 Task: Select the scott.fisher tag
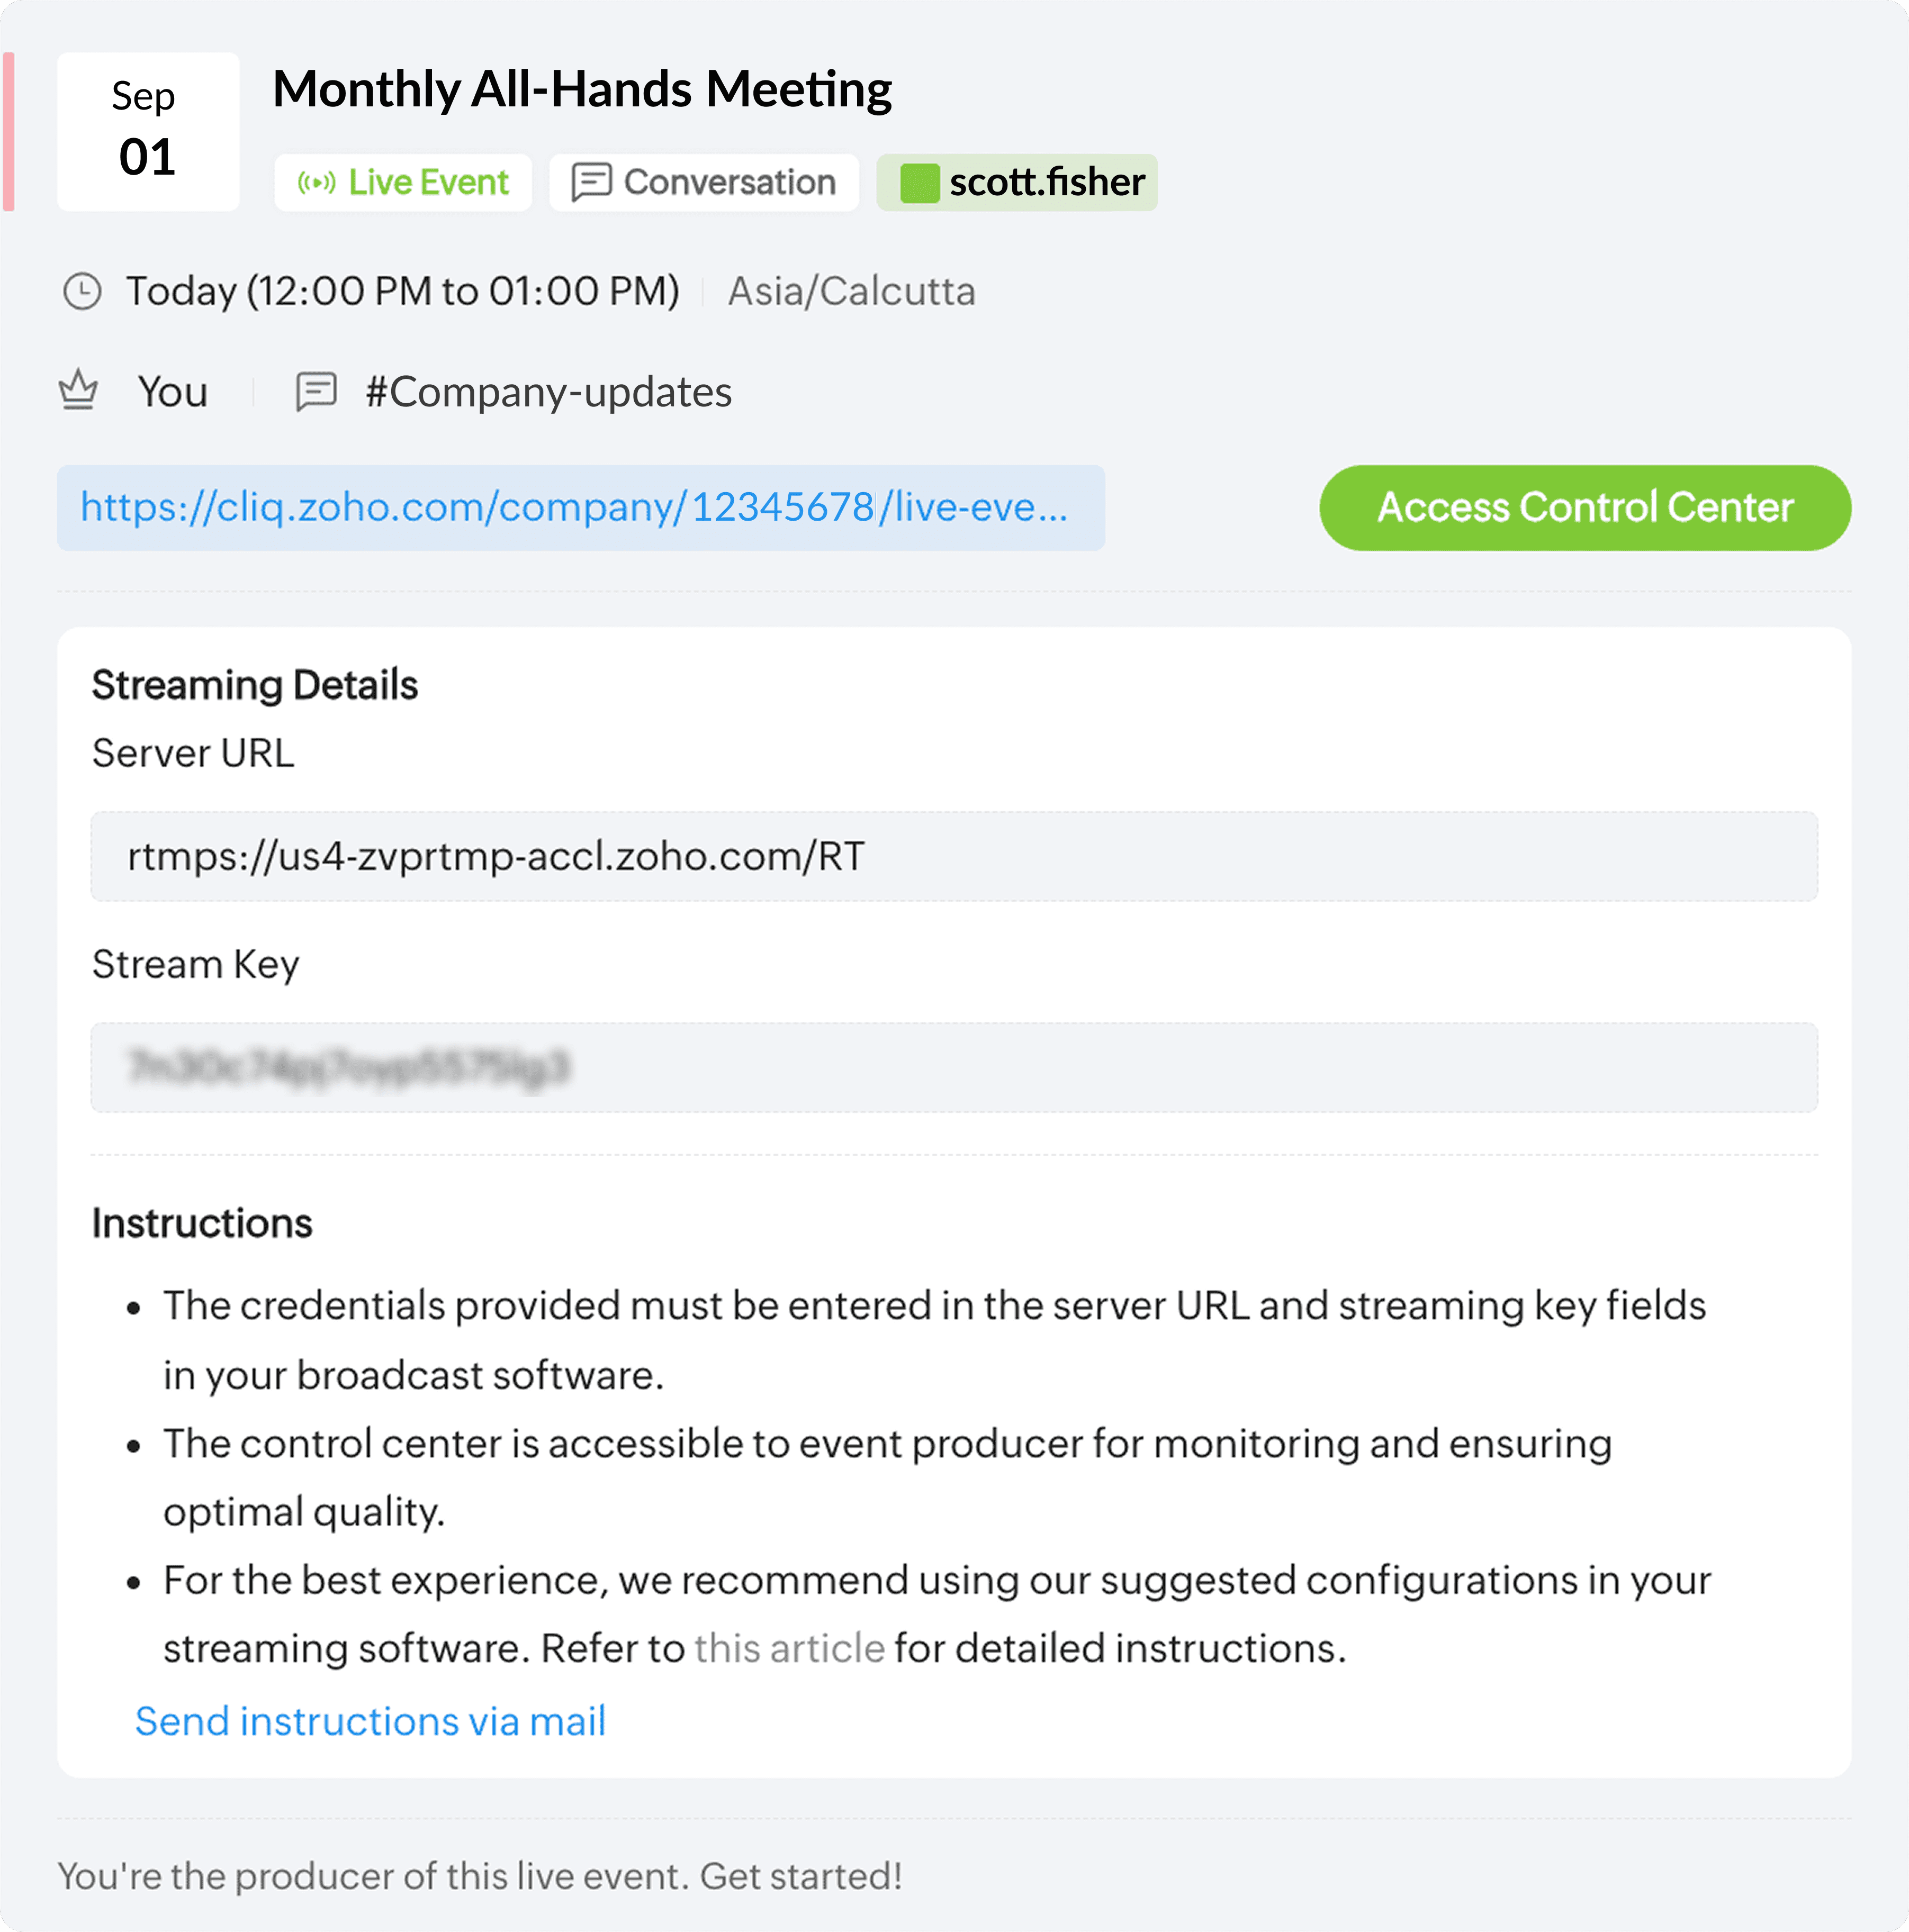coord(1016,183)
